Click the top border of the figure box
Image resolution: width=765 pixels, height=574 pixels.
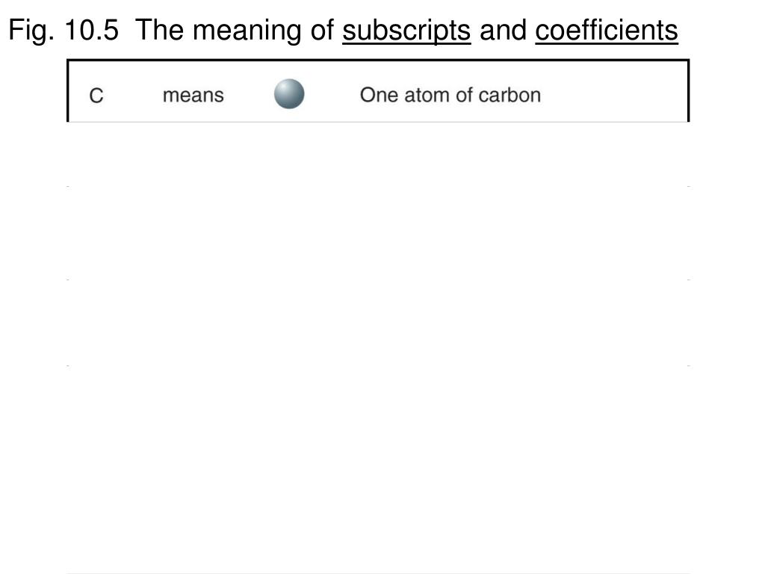pos(377,60)
